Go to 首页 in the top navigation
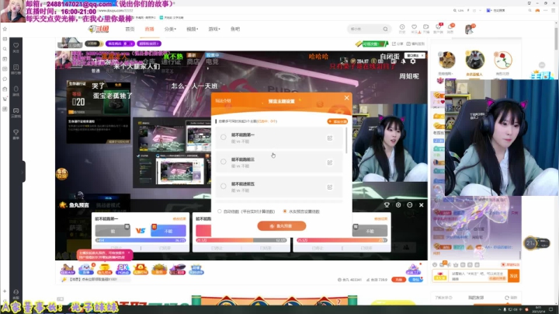 pyautogui.click(x=130, y=29)
